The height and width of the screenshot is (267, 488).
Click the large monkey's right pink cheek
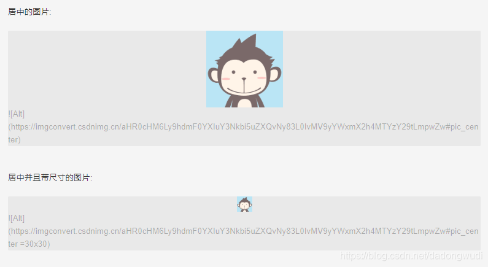coord(261,78)
